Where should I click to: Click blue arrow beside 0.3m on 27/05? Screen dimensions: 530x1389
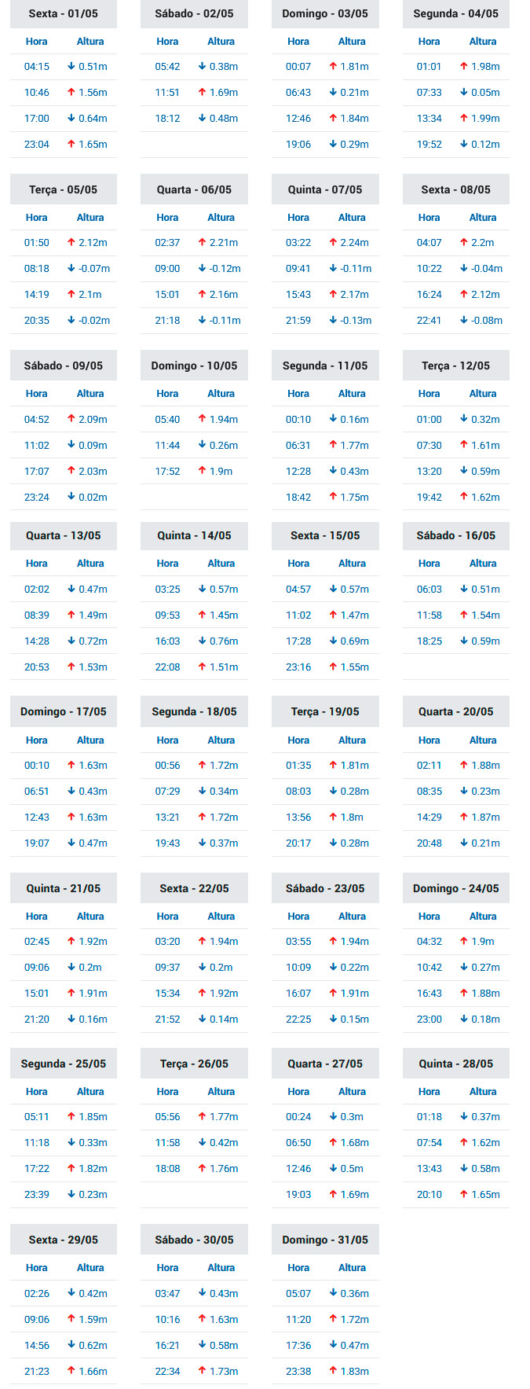[x=333, y=1117]
